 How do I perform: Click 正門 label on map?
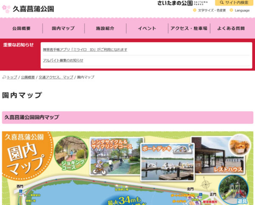pos(213,194)
